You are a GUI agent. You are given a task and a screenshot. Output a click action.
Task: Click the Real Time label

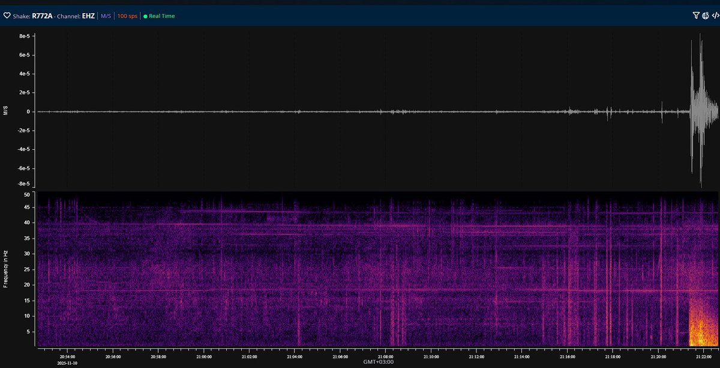(162, 16)
